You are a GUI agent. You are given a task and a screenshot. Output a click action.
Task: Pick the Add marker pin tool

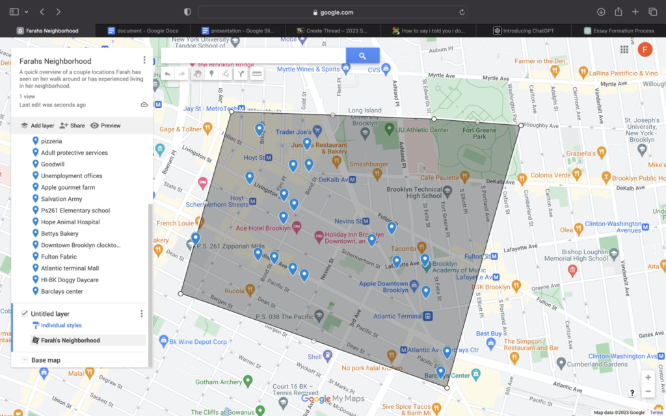pos(211,74)
